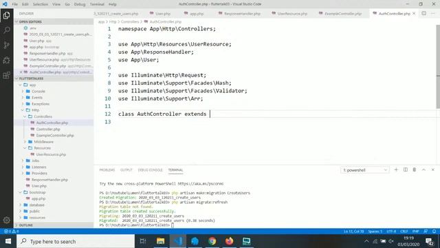Maximize the terminal panel with up chevron
Viewport: 440px width, 248px height.
(423, 170)
